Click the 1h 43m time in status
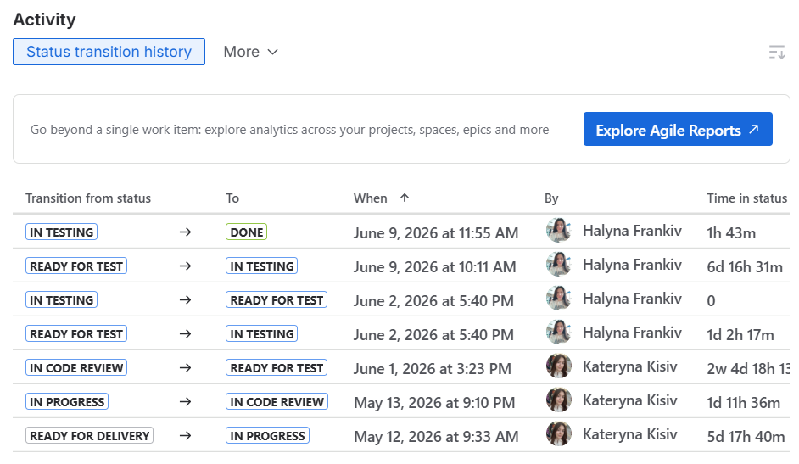The width and height of the screenshot is (799, 464). coord(731,233)
